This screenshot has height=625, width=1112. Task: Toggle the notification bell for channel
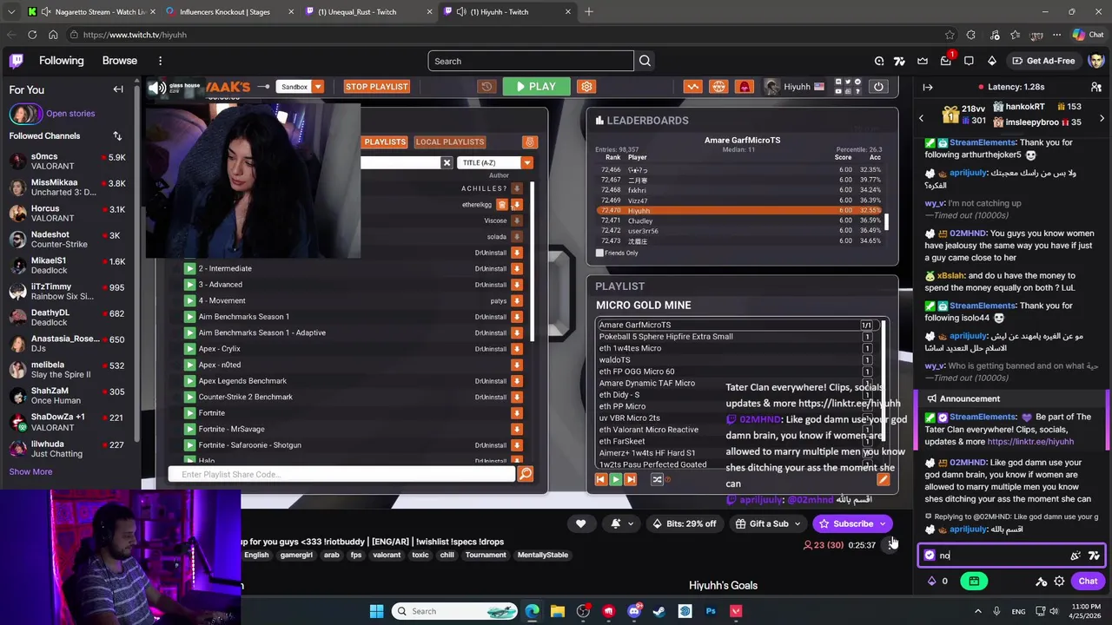pyautogui.click(x=620, y=523)
